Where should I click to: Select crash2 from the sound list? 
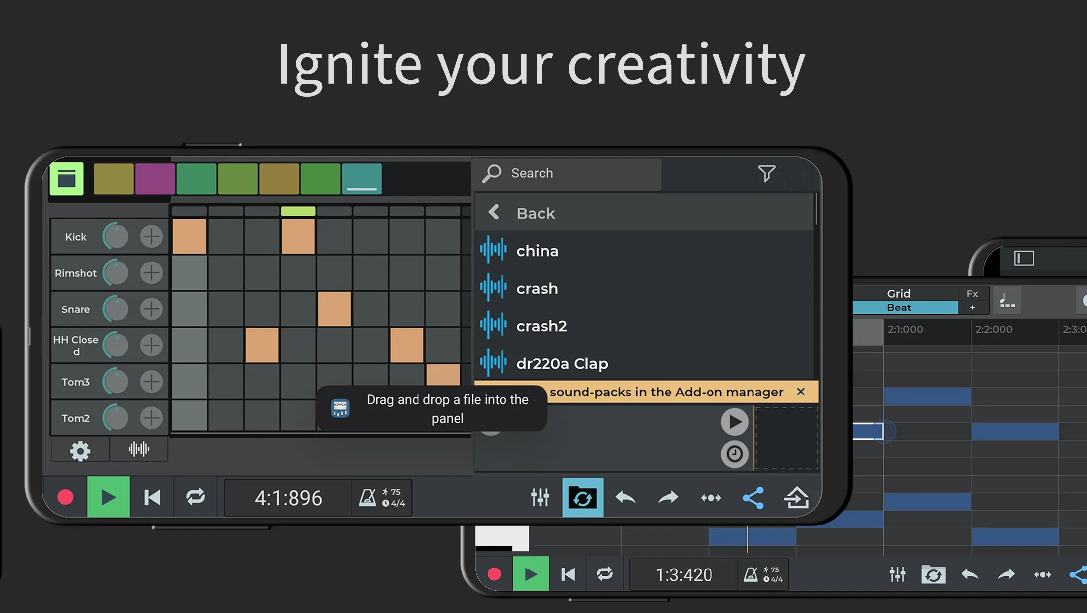pos(542,326)
